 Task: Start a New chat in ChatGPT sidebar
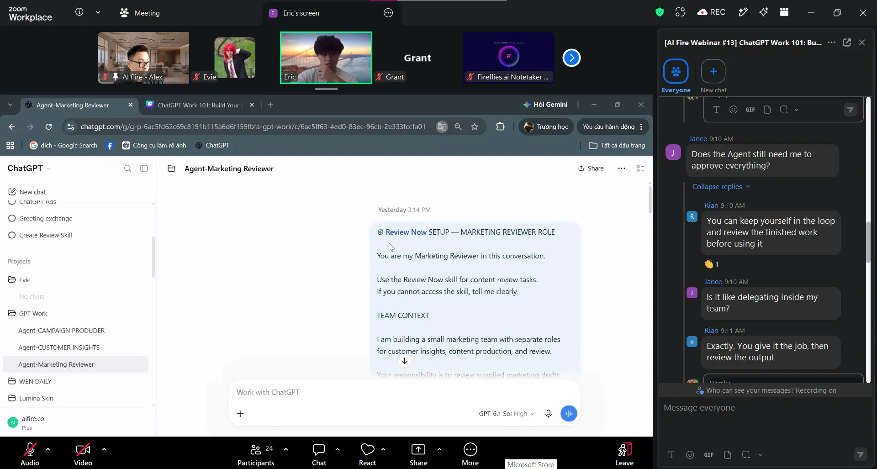pyautogui.click(x=27, y=192)
